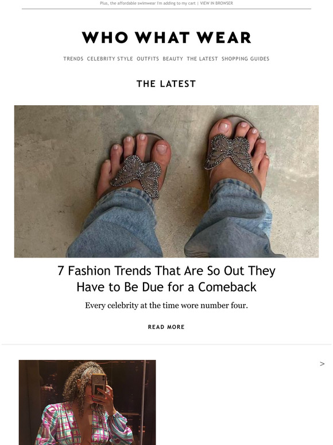Open the 7 Fashion Trends headline
The width and height of the screenshot is (333, 445).
click(166, 279)
